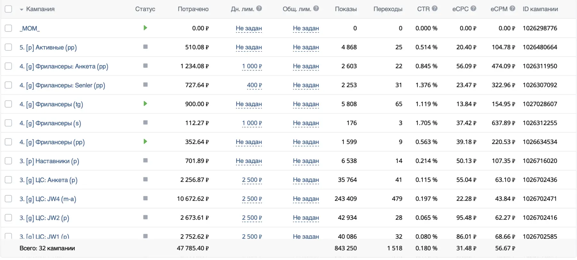577x260 pixels.
Task: Open the 3. [g] ЦС: JW4 (m-a) campaign
Action: pyautogui.click(x=48, y=199)
